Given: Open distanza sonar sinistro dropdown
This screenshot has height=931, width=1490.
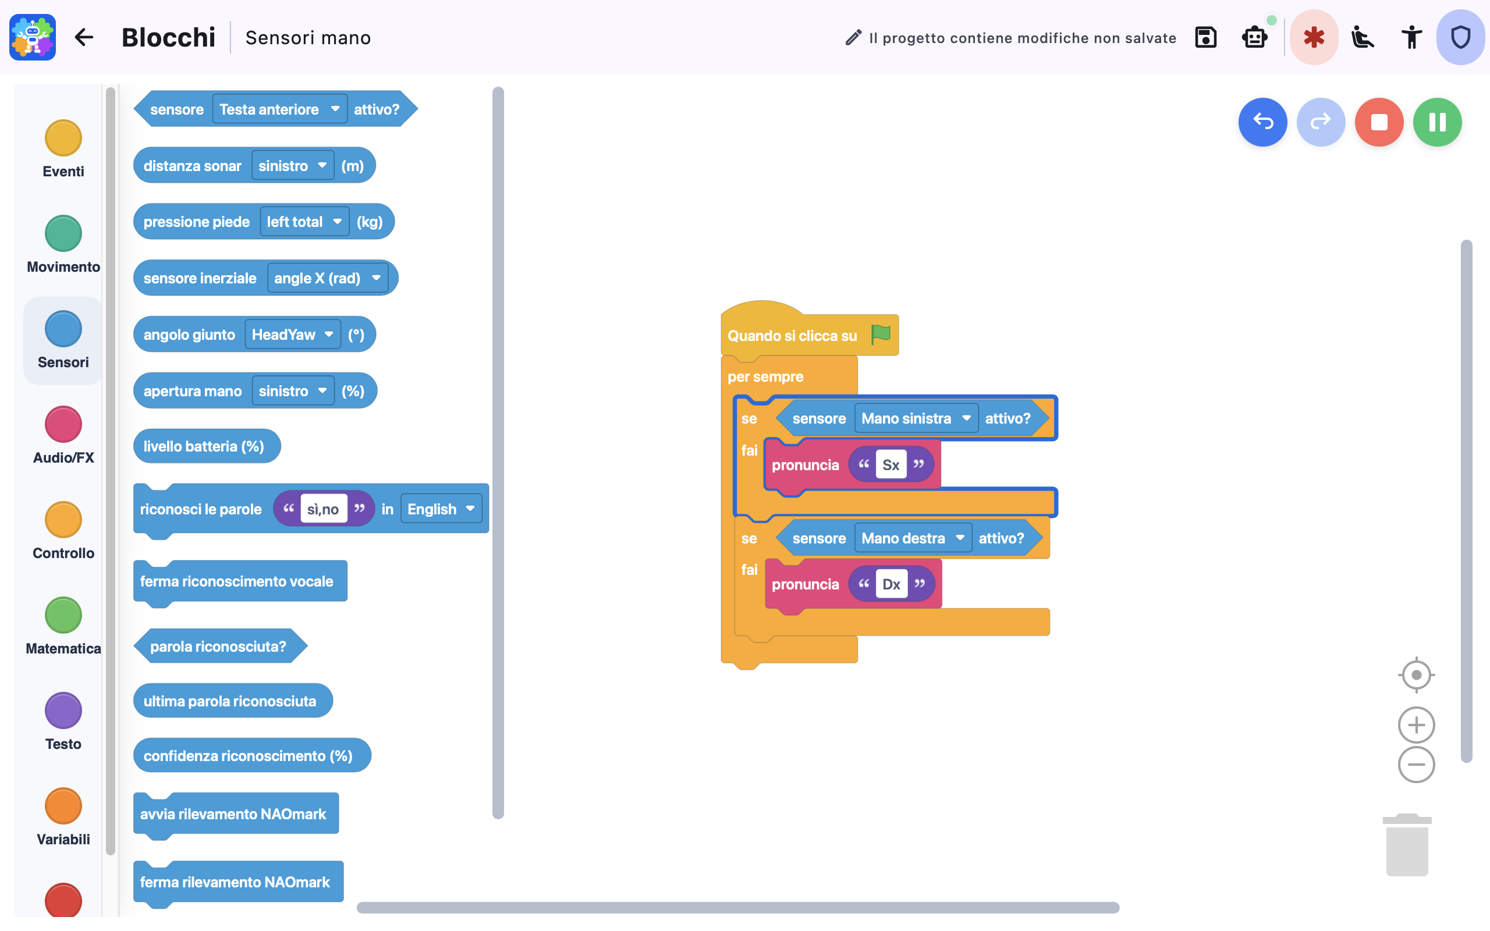Looking at the screenshot, I should pyautogui.click(x=292, y=166).
